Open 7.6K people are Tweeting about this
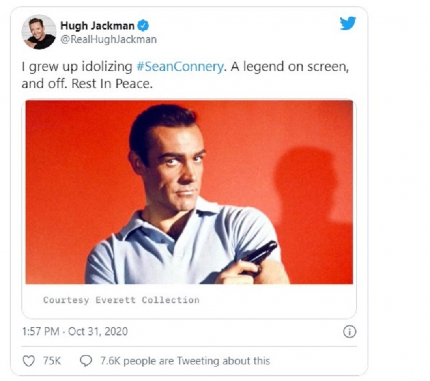This screenshot has width=430, height=381. tap(185, 361)
